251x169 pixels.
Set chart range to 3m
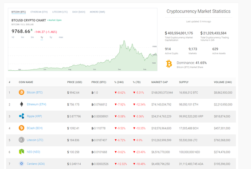[32, 37]
